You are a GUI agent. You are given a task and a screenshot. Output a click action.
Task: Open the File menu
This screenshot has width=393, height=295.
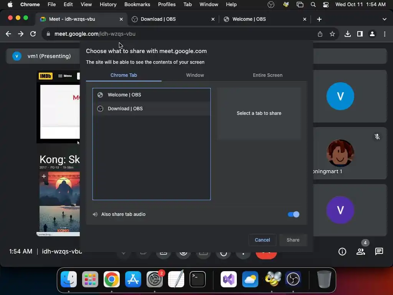pos(52,5)
